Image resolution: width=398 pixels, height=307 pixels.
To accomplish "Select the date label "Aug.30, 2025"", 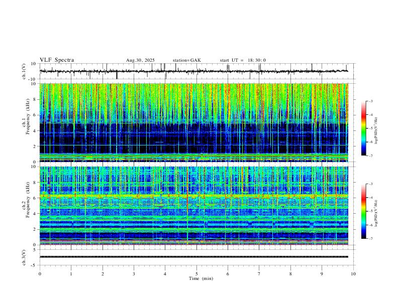I will tap(140, 60).
